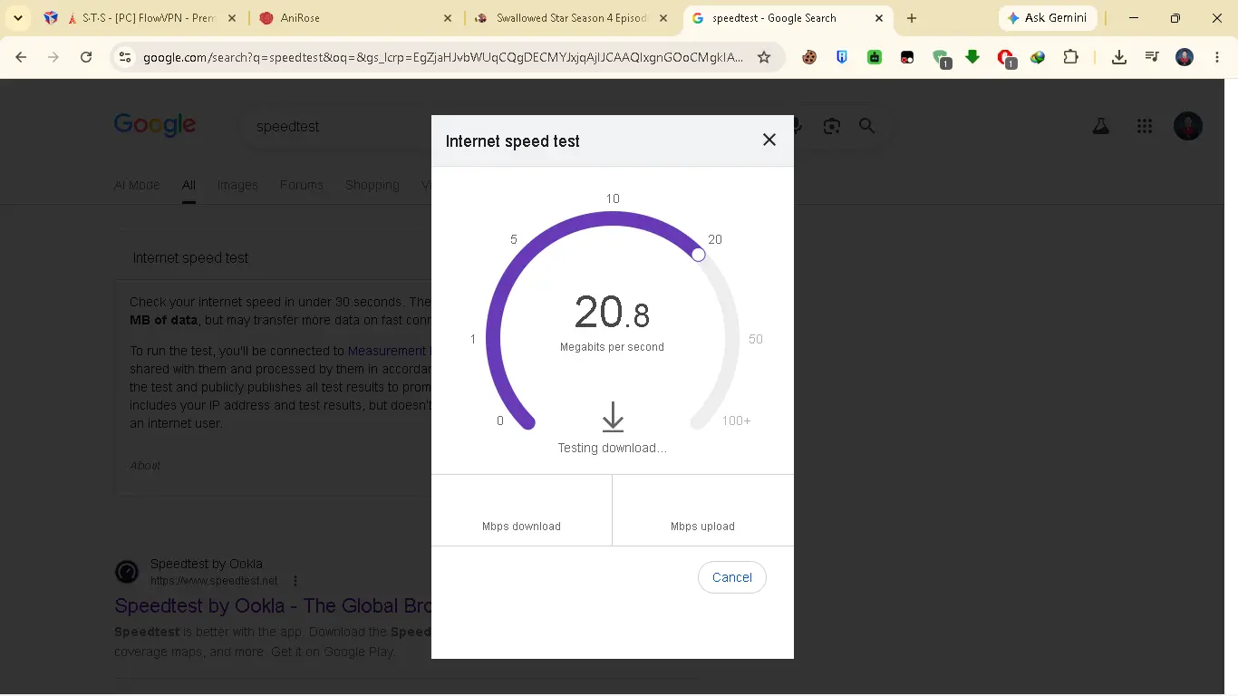The image size is (1238, 696).
Task: Go to the Google homepage logo
Action: [x=155, y=125]
